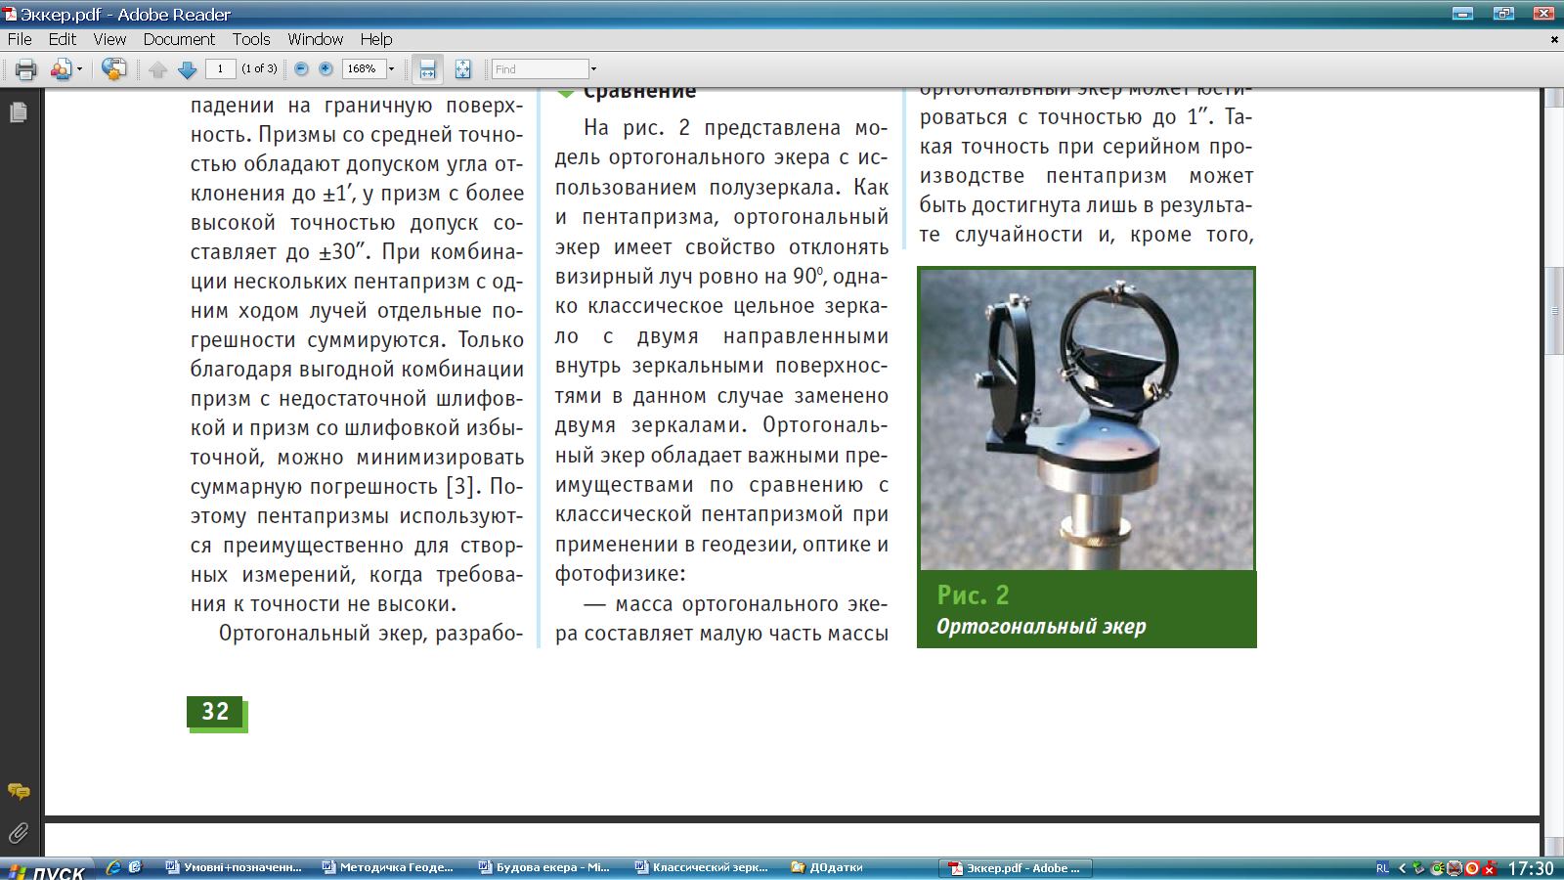Click the scrollbar down arrow

click(1553, 847)
